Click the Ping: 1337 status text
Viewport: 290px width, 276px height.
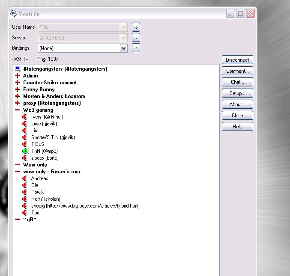pos(48,59)
